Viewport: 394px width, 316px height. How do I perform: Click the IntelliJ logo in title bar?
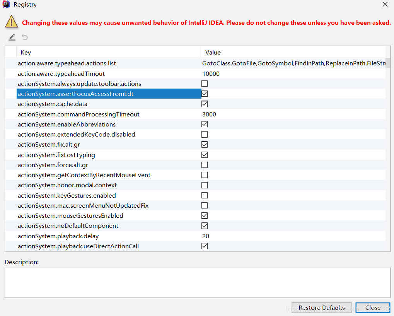coord(6,4)
